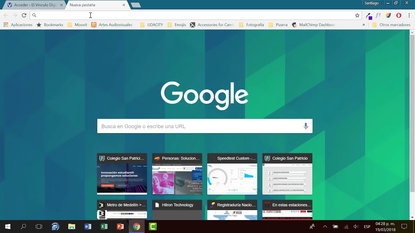Click the Google search box
The image size is (415, 233).
pyautogui.click(x=205, y=126)
